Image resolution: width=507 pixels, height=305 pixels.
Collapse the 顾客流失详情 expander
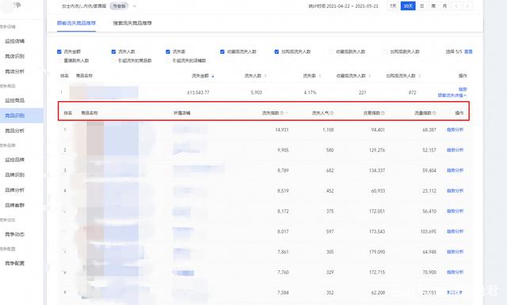click(x=452, y=96)
